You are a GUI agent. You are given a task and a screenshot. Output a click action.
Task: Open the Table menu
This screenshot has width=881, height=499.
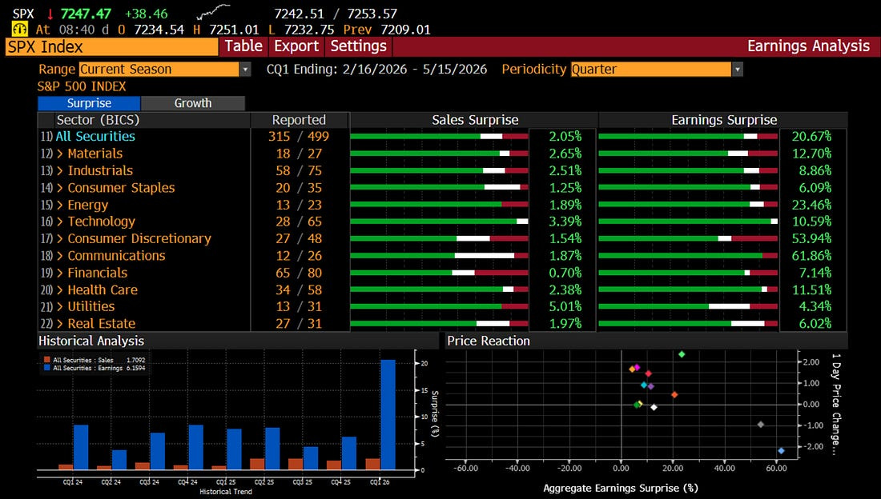tap(243, 46)
